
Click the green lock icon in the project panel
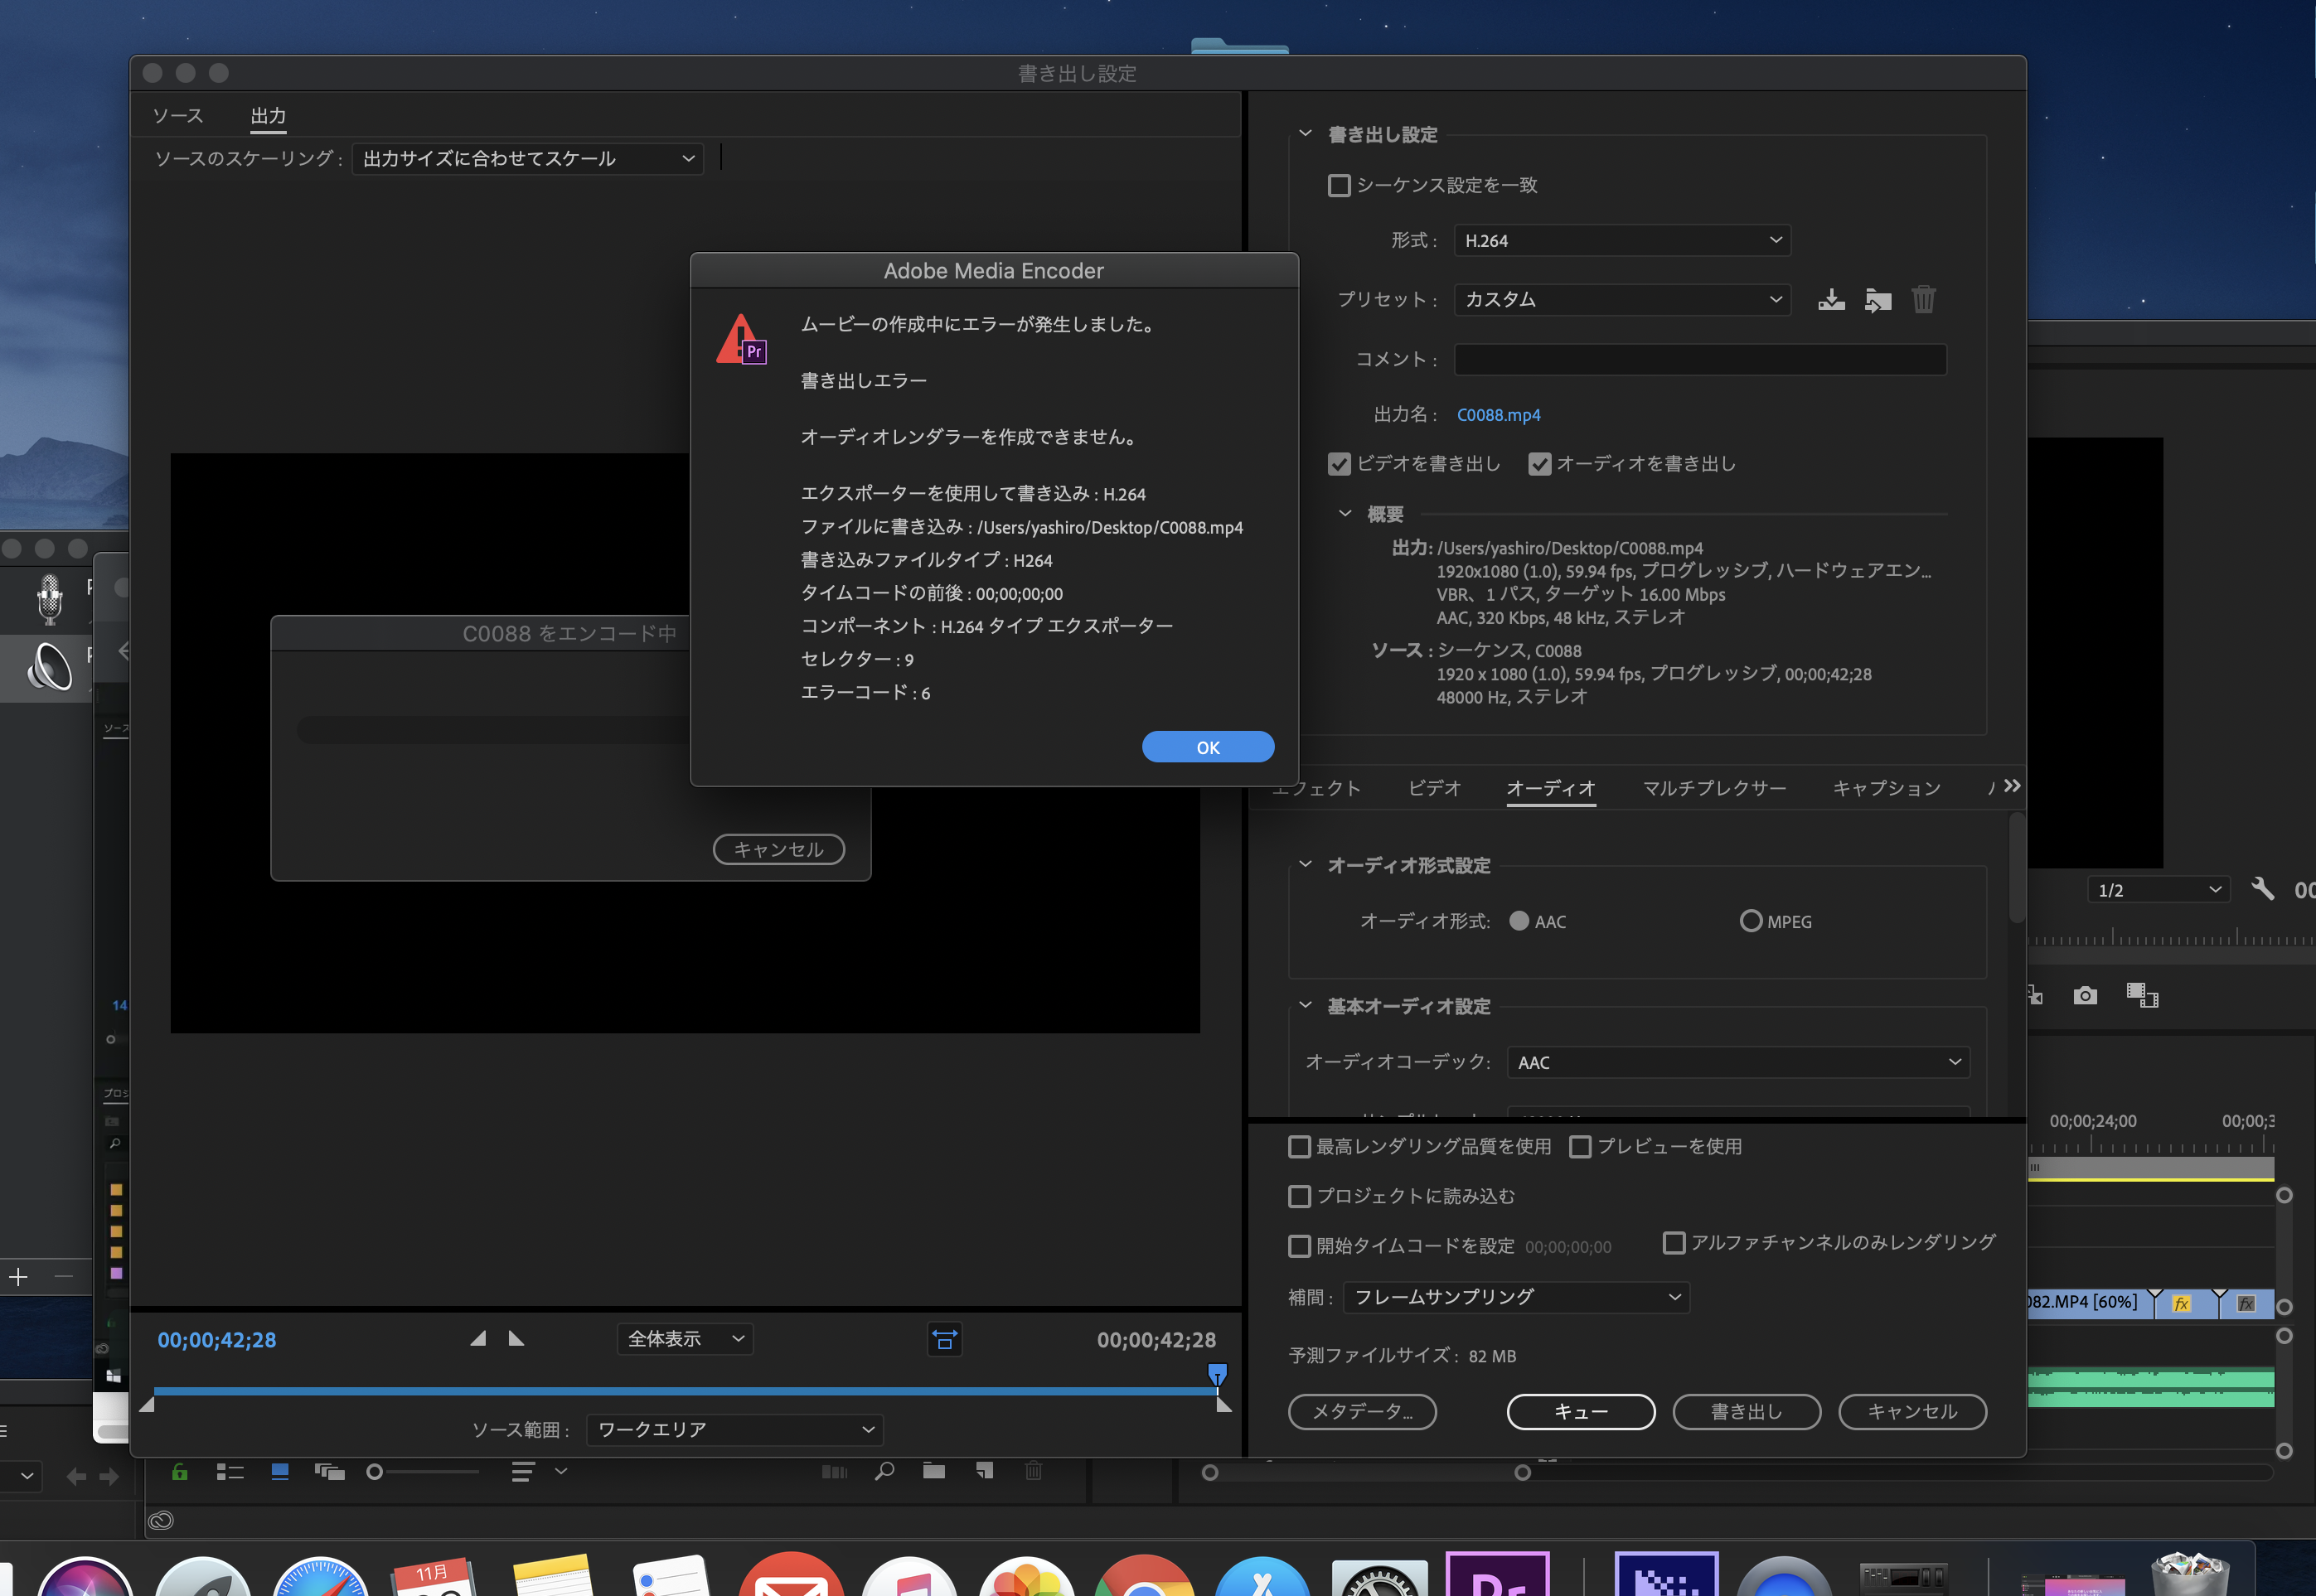point(180,1471)
